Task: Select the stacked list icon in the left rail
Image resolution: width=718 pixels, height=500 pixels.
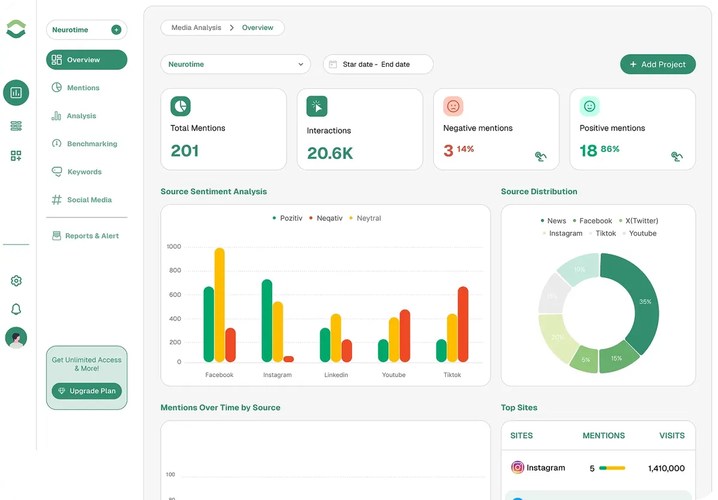Action: (x=16, y=125)
